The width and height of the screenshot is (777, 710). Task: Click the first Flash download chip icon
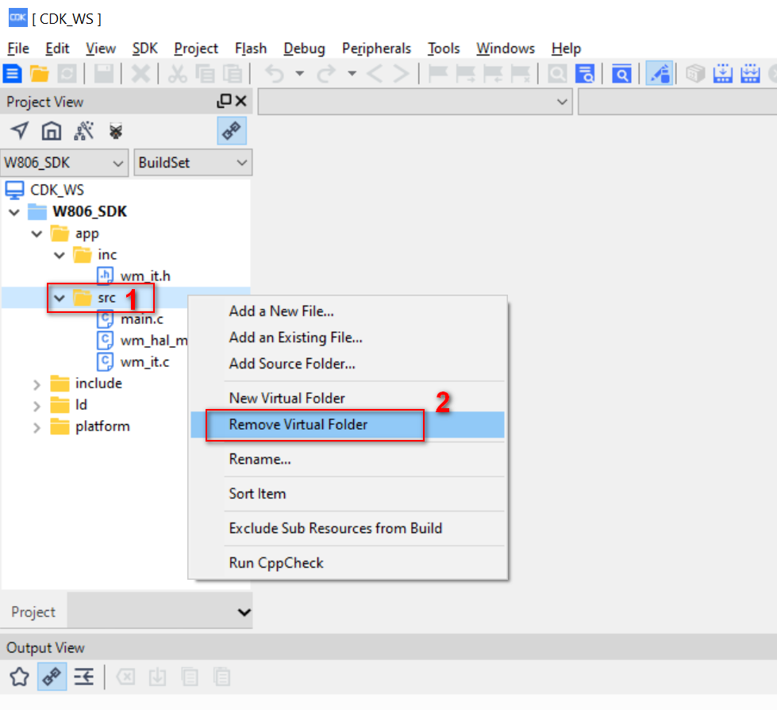pos(723,74)
